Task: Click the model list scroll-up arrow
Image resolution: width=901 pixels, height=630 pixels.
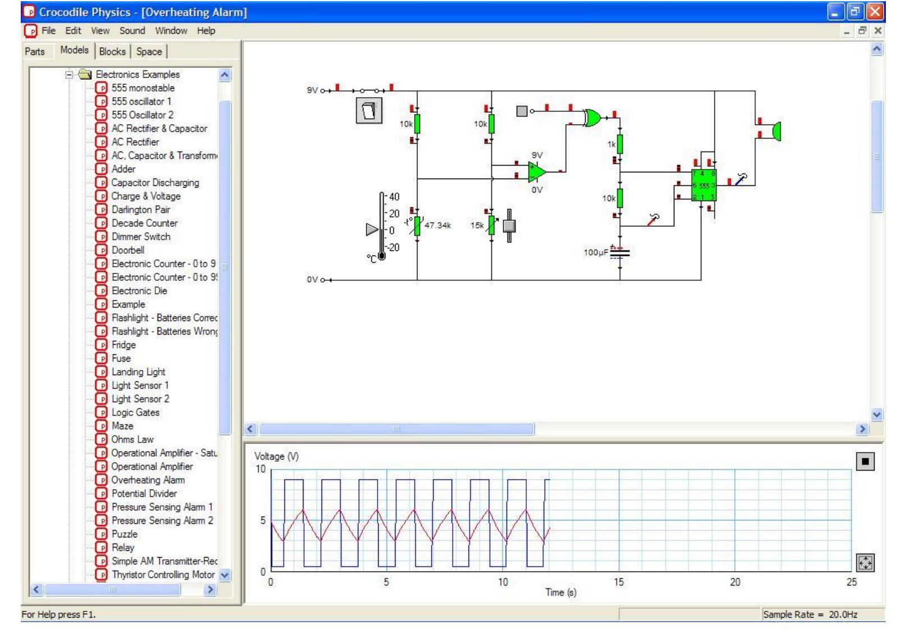Action: (224, 75)
